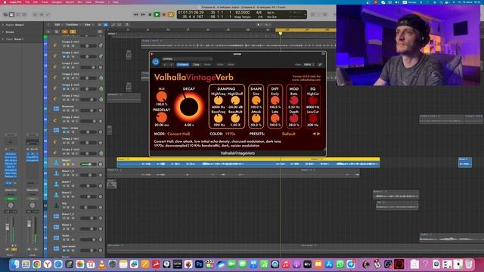Viewport: 484px width, 272px height.
Task: Click the Stop button in transport
Action: pyautogui.click(x=150, y=14)
